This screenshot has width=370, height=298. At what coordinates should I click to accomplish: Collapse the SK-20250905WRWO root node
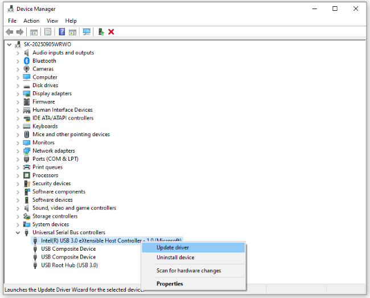click(9, 44)
